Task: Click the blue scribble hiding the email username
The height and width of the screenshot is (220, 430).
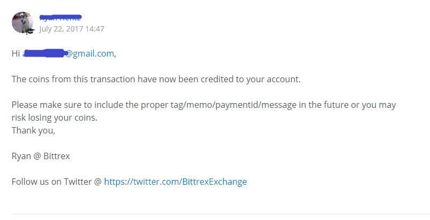Action: pos(44,53)
